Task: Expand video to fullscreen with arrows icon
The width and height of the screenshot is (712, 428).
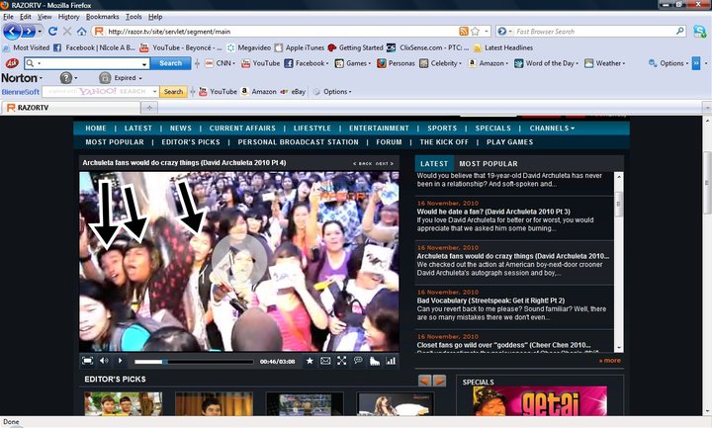Action: click(342, 361)
